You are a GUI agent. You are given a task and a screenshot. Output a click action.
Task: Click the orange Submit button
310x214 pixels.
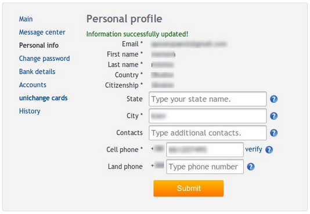pyautogui.click(x=189, y=188)
